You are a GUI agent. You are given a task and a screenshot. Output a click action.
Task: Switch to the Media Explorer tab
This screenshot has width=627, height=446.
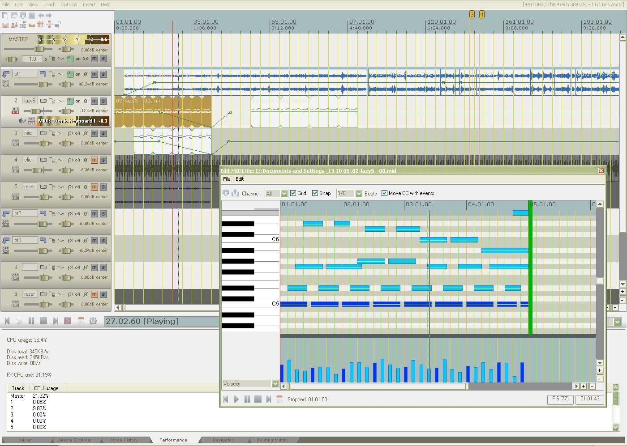tap(75, 440)
